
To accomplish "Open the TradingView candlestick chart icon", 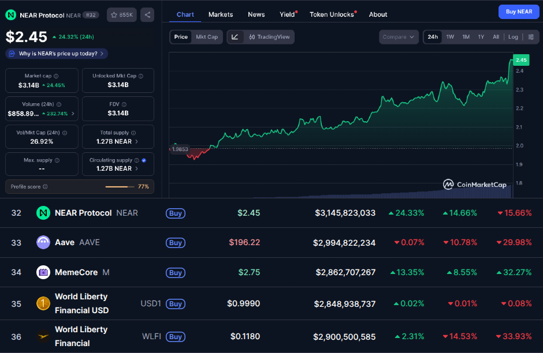I will pos(252,36).
